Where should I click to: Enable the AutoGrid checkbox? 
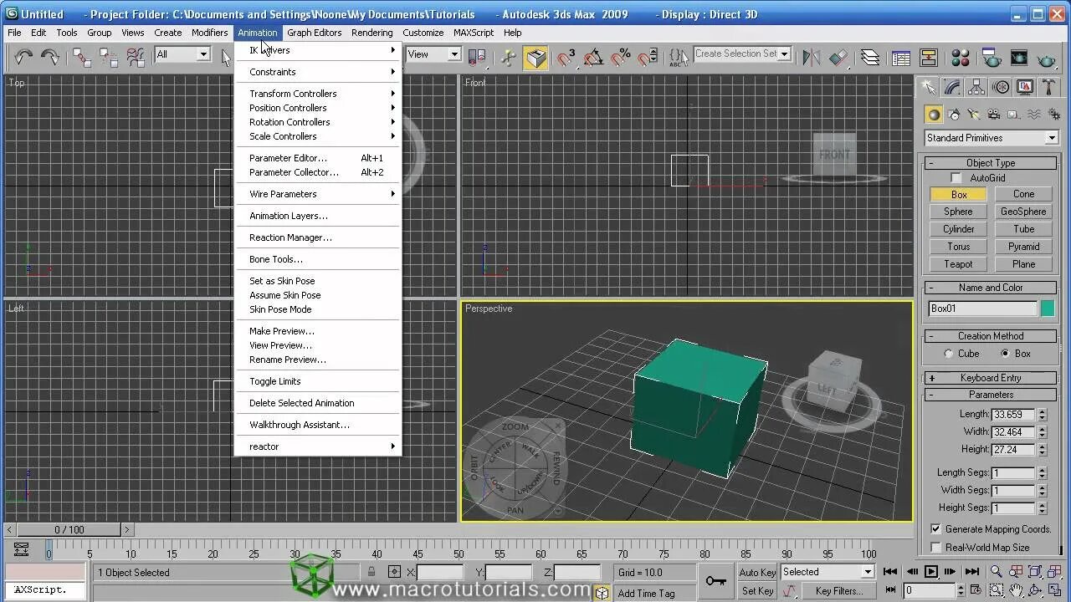(x=956, y=178)
